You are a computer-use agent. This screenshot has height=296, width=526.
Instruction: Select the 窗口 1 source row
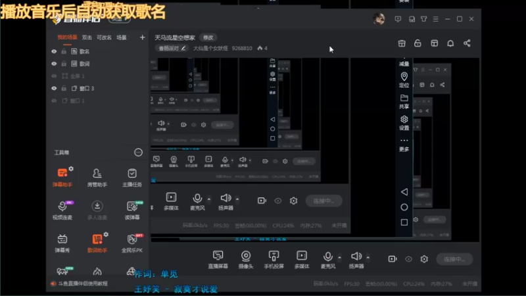(97, 101)
